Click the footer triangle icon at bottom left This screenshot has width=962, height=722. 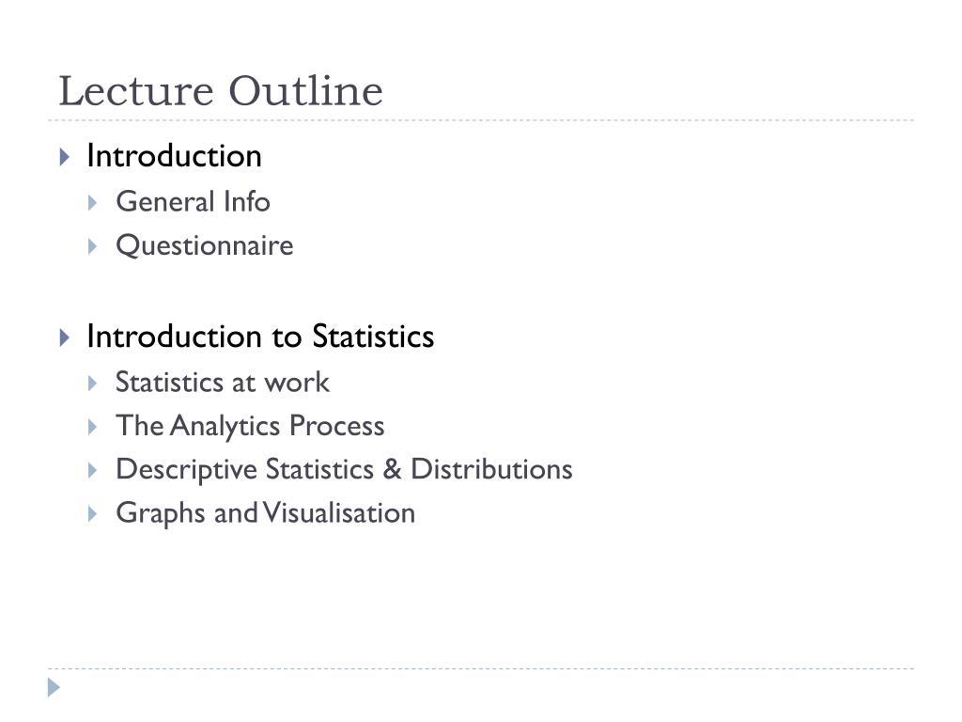[x=54, y=687]
